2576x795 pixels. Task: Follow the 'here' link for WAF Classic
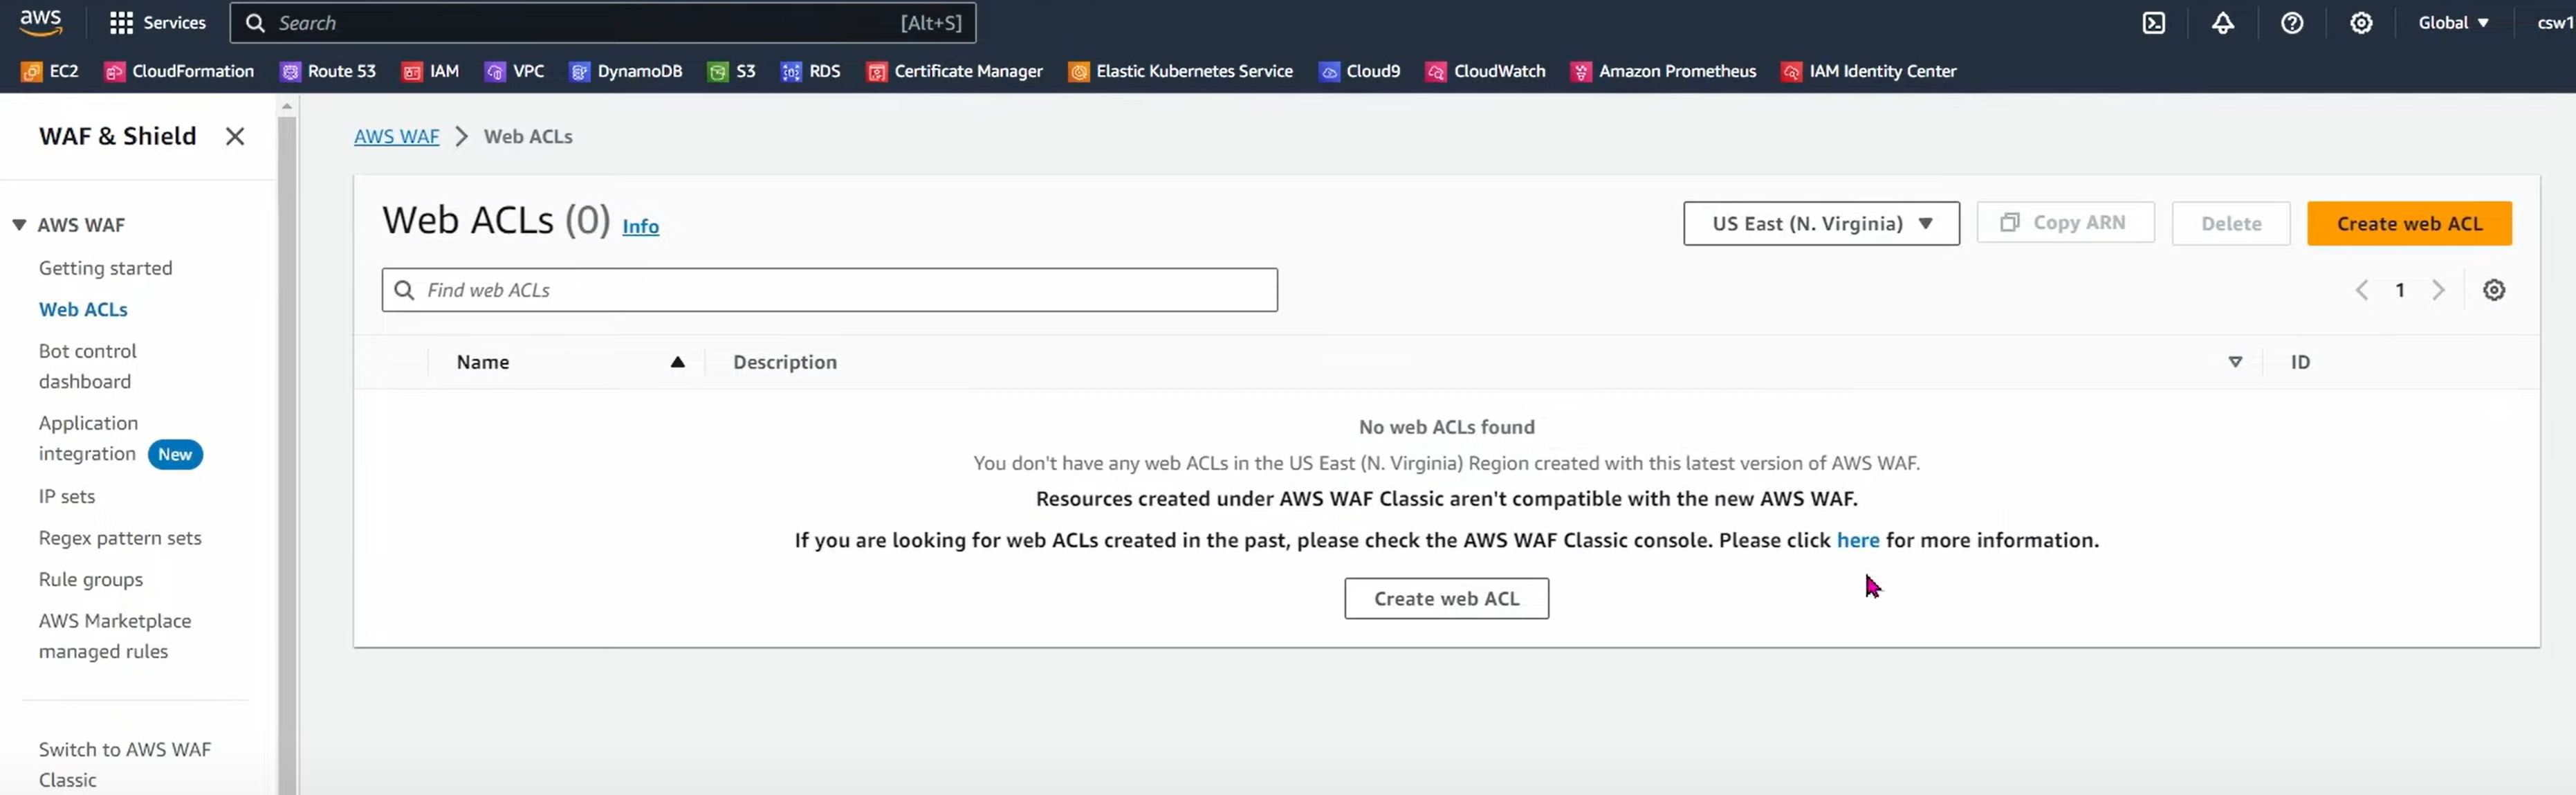(1858, 540)
